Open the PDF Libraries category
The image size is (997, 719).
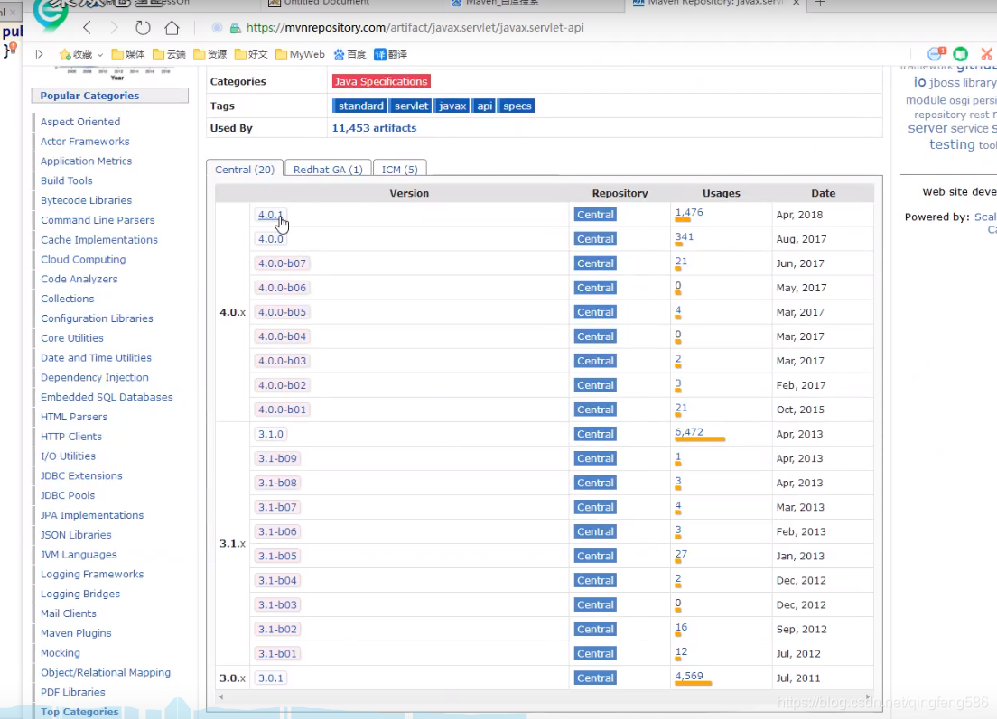tap(72, 692)
